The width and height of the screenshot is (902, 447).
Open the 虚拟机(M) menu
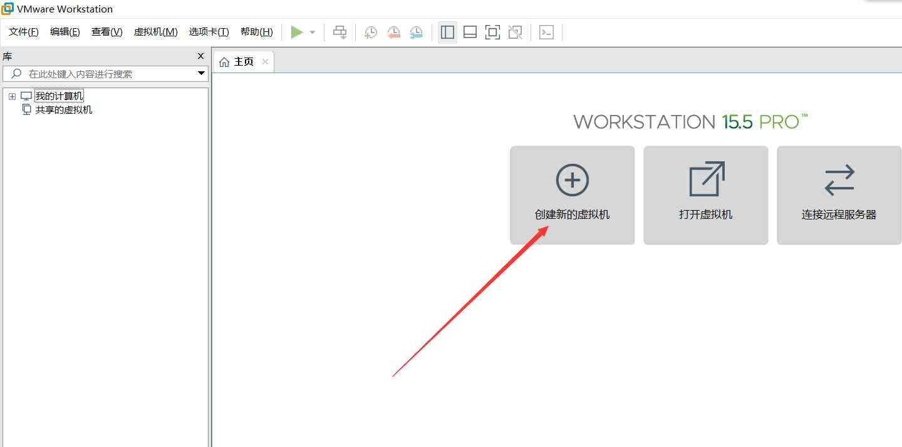point(156,32)
